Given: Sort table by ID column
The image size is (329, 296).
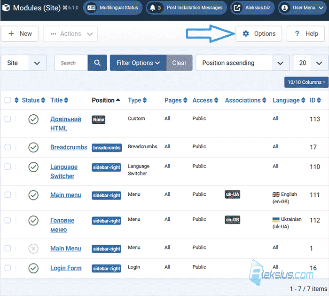Looking at the screenshot, I should [x=315, y=100].
